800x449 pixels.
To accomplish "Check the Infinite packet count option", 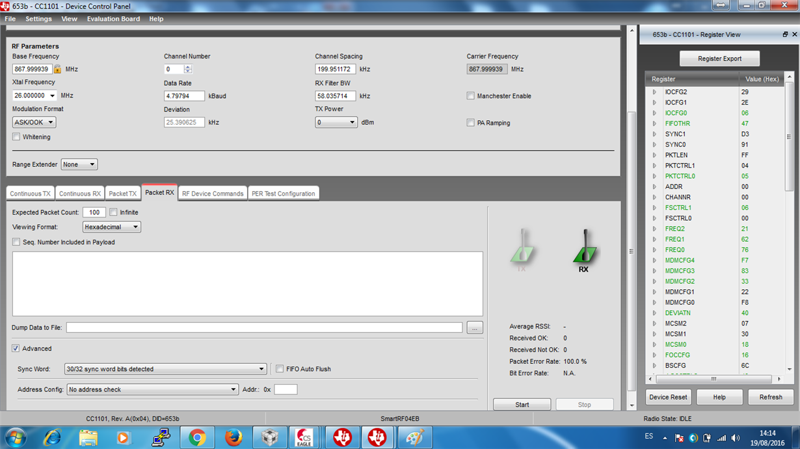I will [113, 212].
